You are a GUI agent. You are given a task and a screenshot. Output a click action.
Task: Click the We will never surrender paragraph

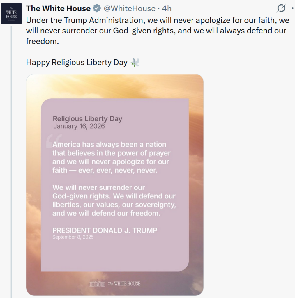[114, 200]
